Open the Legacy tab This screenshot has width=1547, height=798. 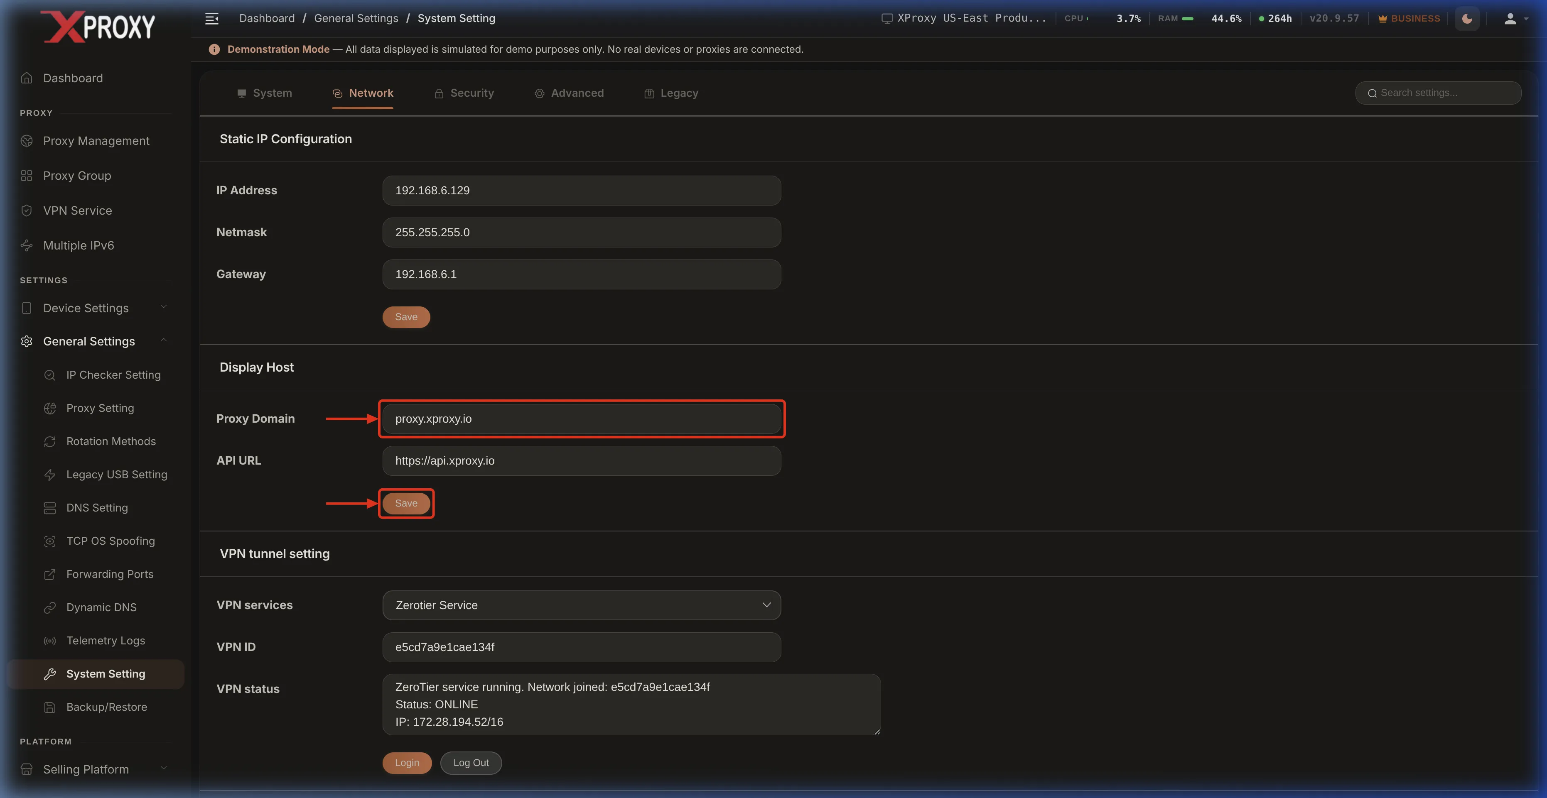click(671, 93)
